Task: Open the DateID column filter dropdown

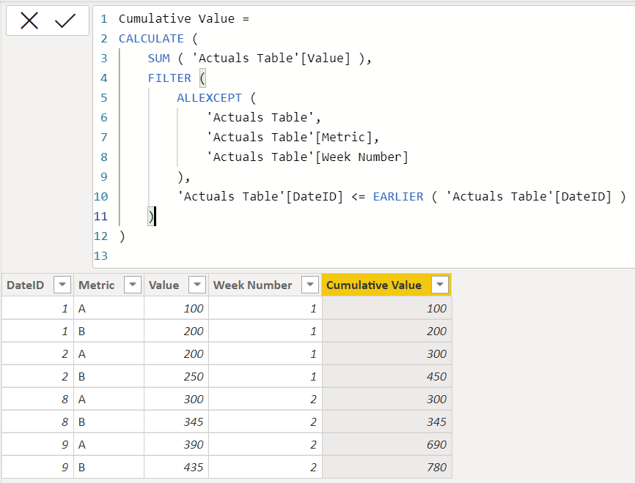Action: [x=62, y=285]
